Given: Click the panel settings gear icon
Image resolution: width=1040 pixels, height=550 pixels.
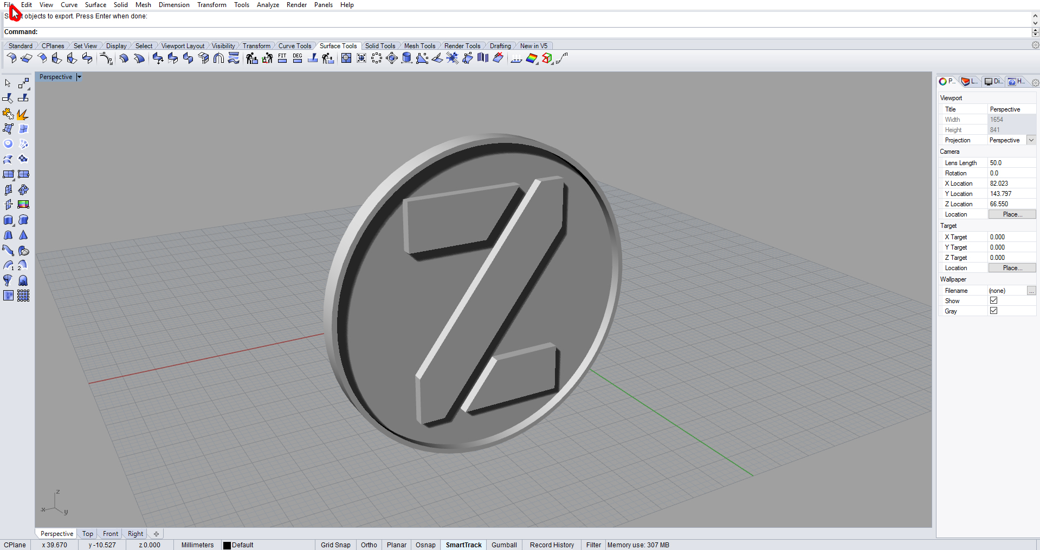Looking at the screenshot, I should click(x=1035, y=82).
